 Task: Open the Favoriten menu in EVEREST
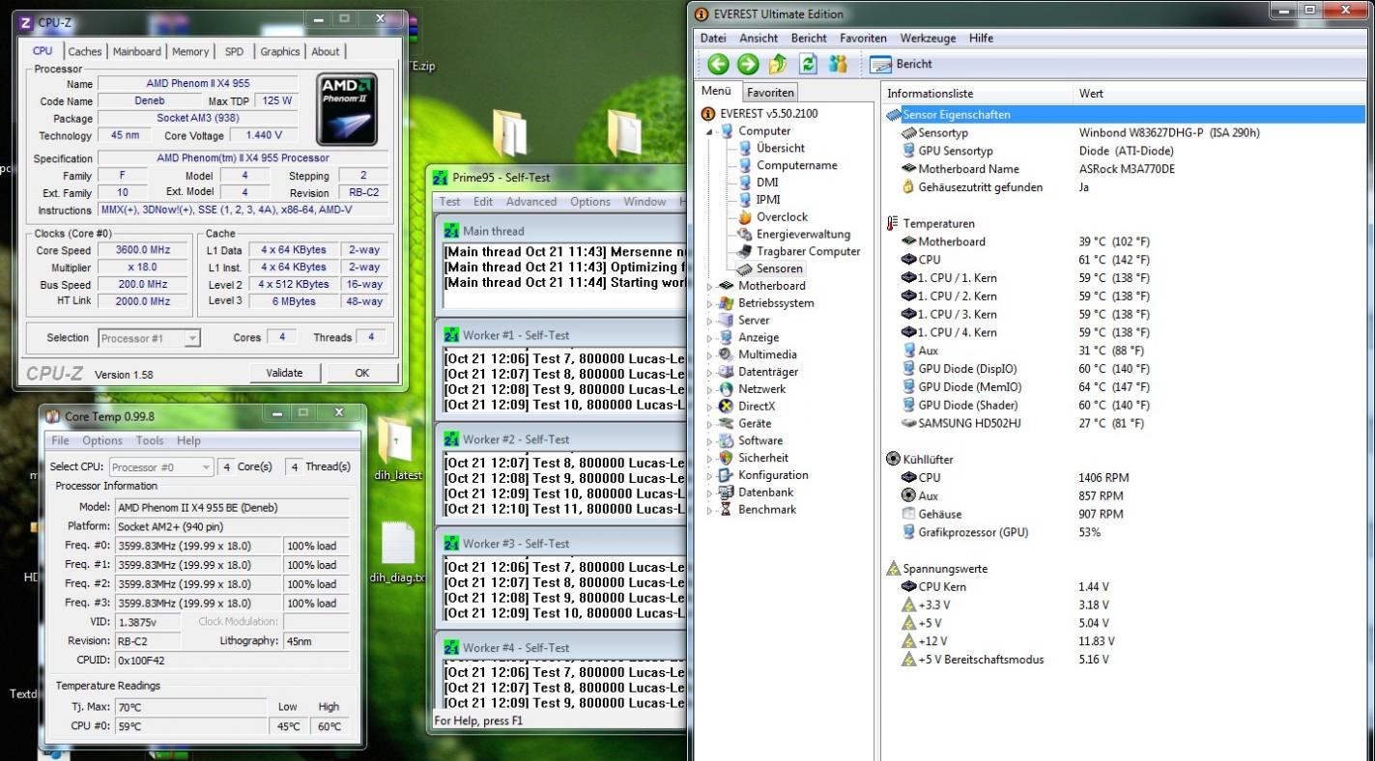click(x=863, y=39)
